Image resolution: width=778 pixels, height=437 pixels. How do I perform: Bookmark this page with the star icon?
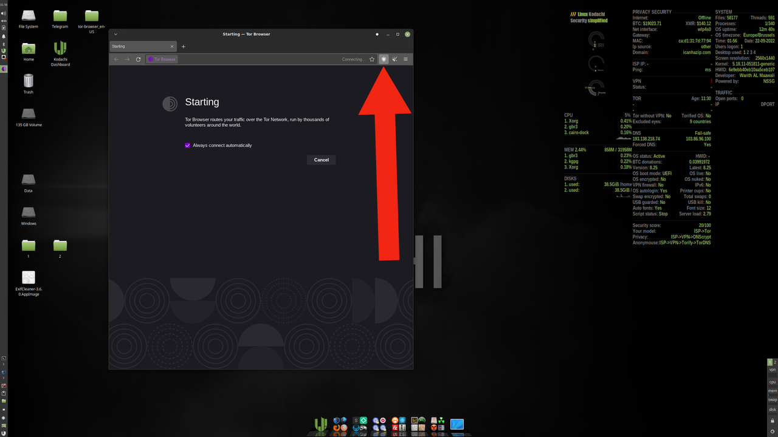pos(372,59)
